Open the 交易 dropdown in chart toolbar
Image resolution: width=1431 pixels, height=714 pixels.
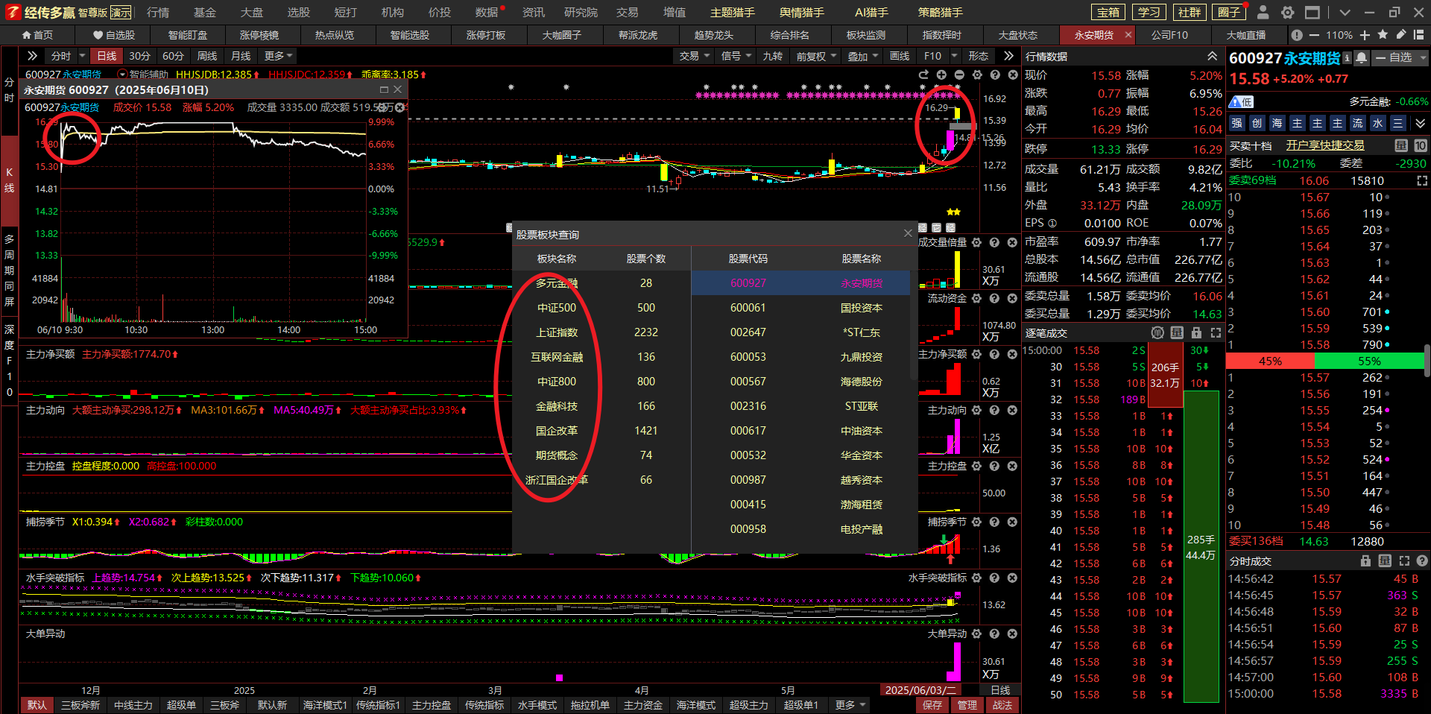694,56
